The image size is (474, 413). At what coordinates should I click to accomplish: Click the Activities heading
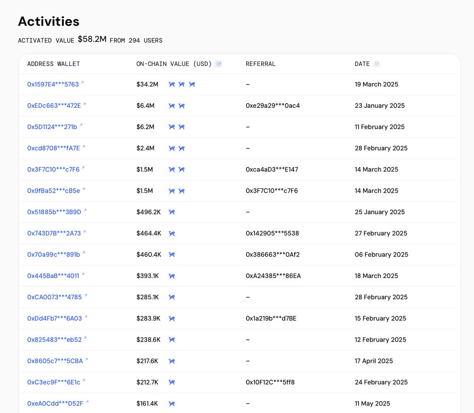49,21
